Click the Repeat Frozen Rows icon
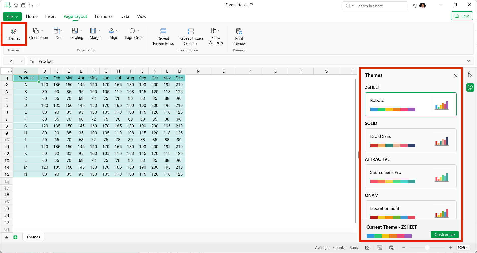 [x=163, y=31]
